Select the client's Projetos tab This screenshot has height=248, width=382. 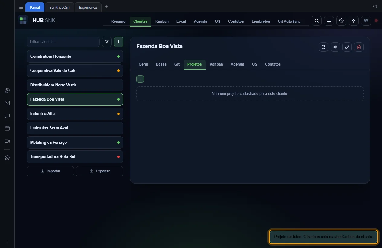[194, 64]
